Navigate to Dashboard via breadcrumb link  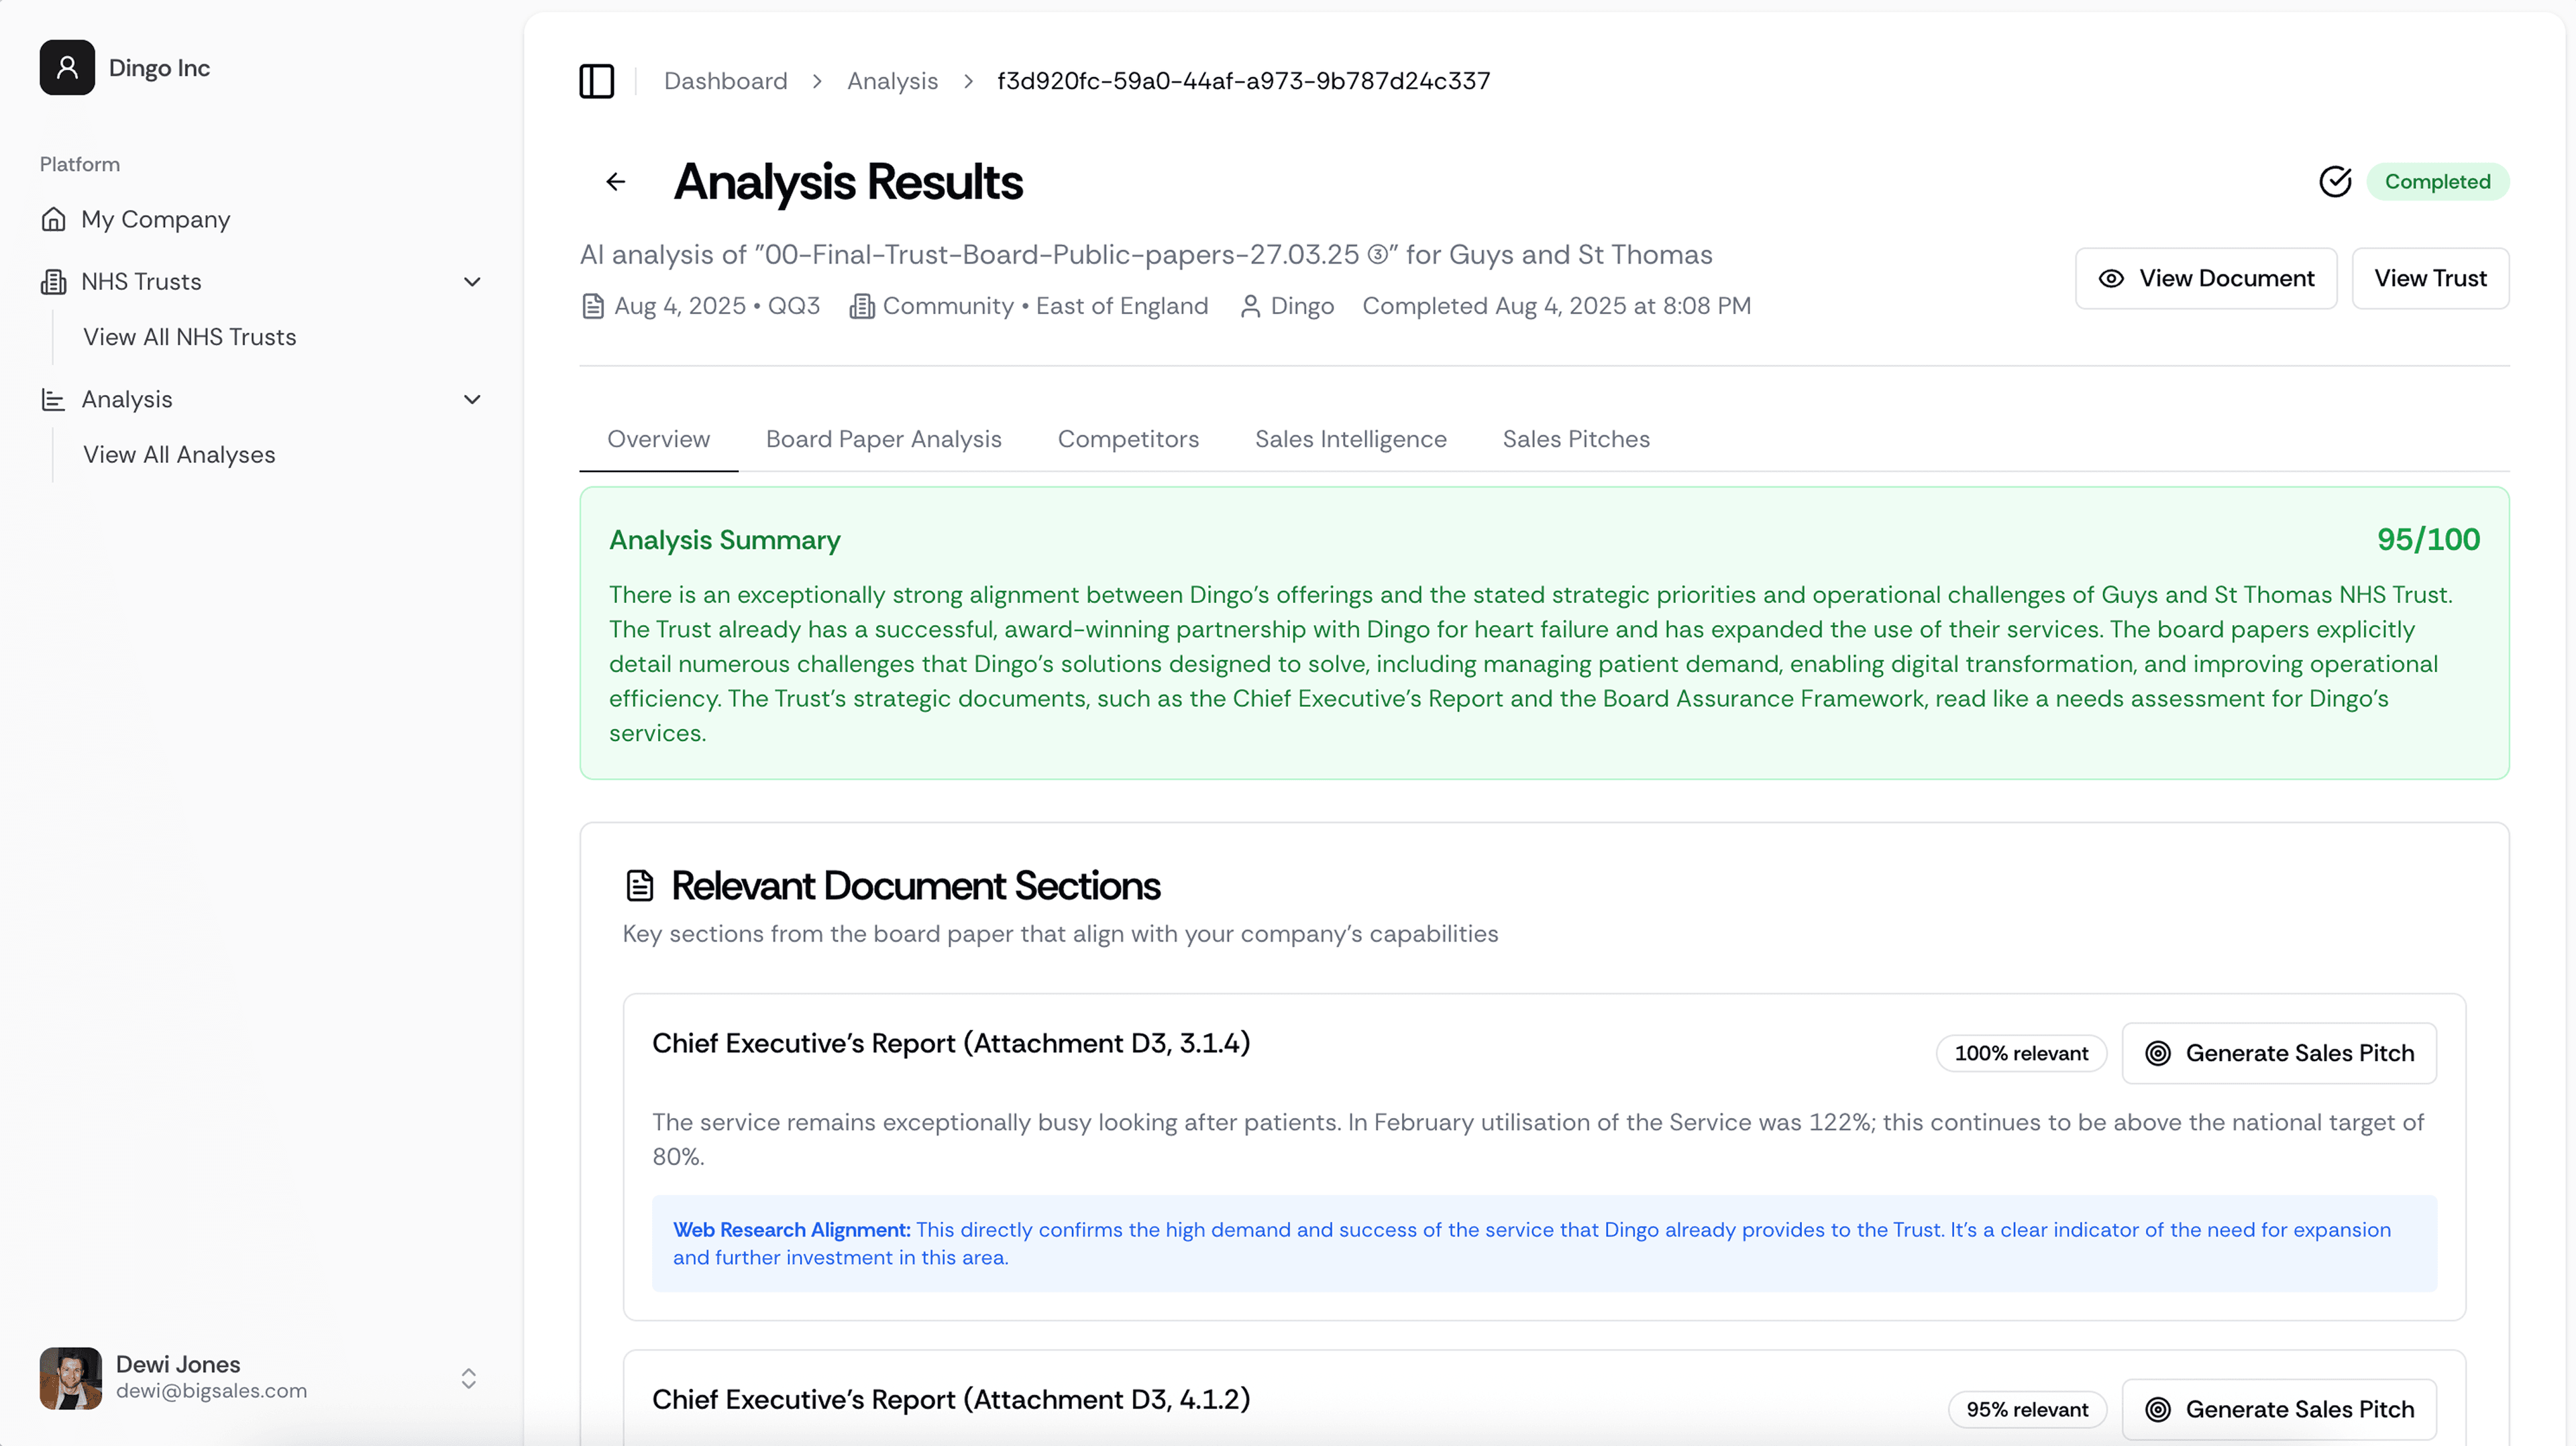coord(726,80)
